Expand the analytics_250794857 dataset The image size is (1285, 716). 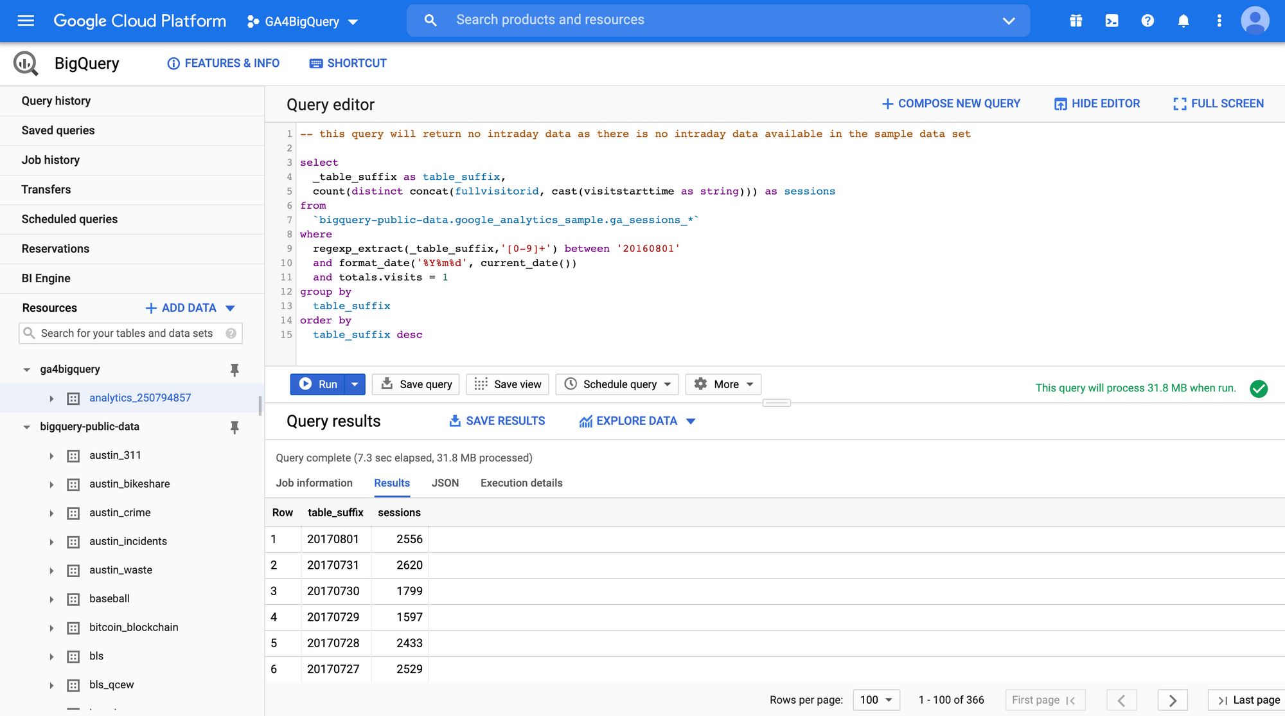(x=51, y=398)
